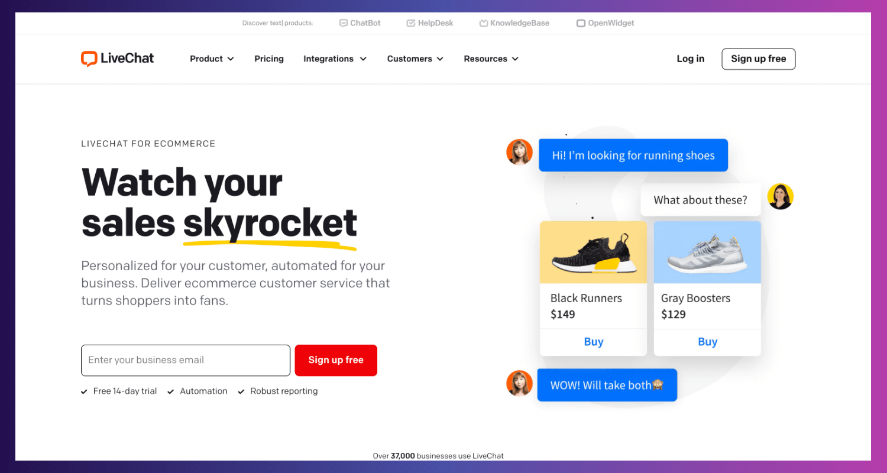Click the LiveChat logo icon
The image size is (887, 473).
89,59
